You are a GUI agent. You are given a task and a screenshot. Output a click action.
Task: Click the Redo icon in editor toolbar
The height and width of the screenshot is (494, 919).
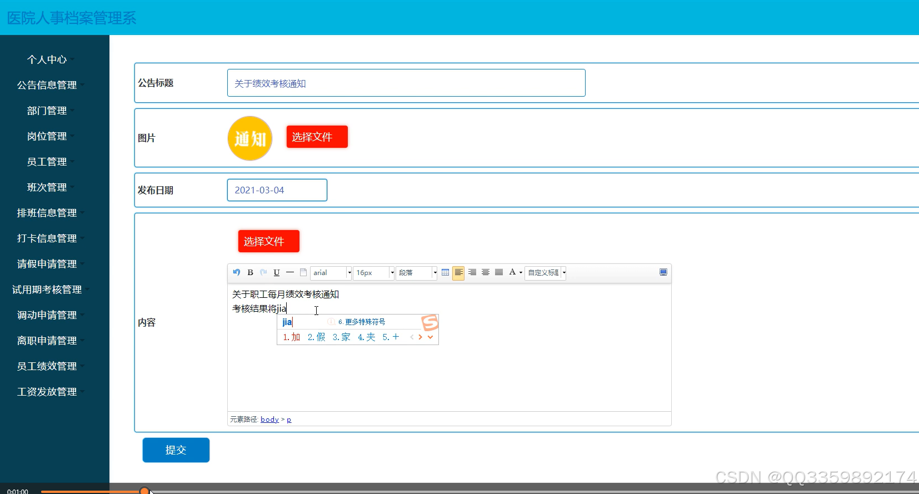coord(263,272)
